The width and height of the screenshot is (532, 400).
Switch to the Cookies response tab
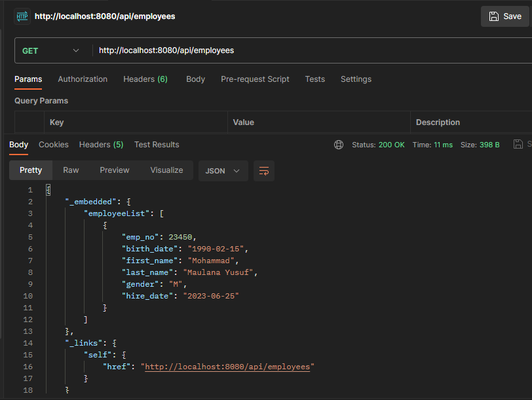(53, 145)
